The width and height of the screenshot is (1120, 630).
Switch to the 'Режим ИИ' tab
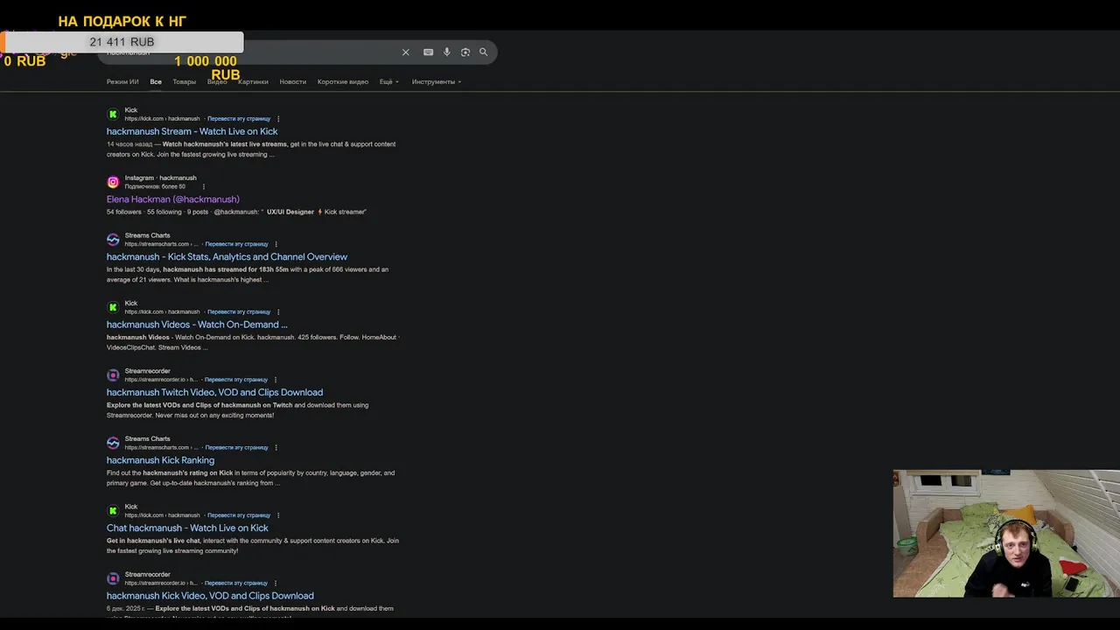pos(122,82)
